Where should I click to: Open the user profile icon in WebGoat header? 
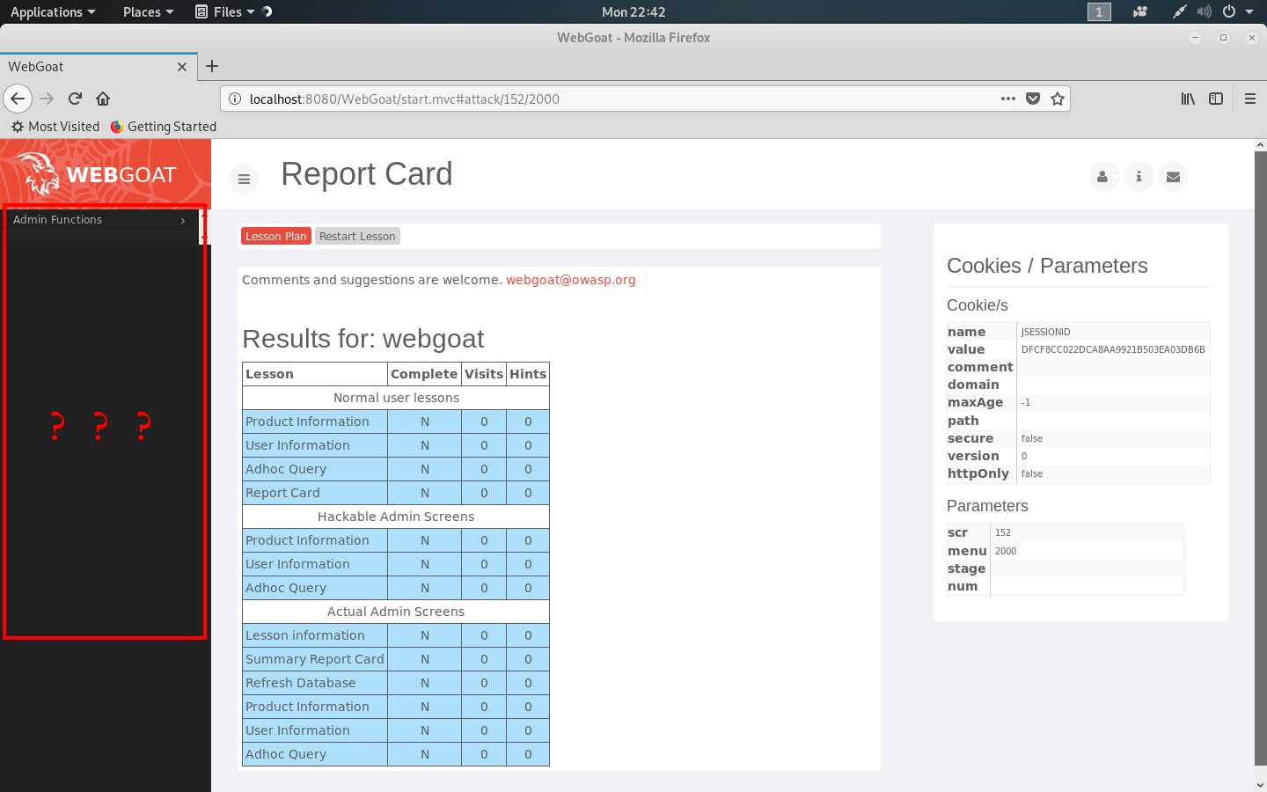1102,177
